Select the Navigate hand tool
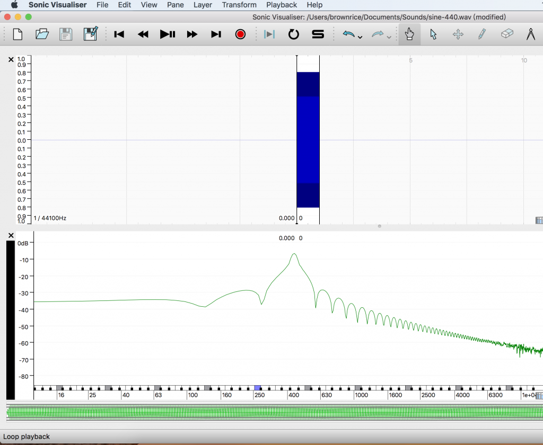This screenshot has height=445, width=543. (410, 34)
